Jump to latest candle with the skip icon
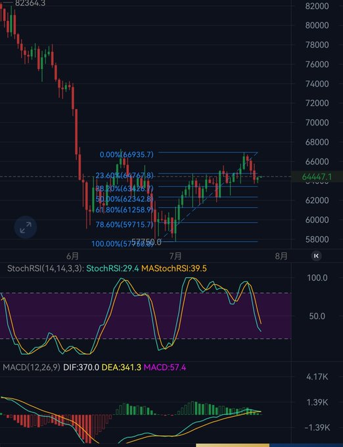The height and width of the screenshot is (447, 343). (316, 256)
